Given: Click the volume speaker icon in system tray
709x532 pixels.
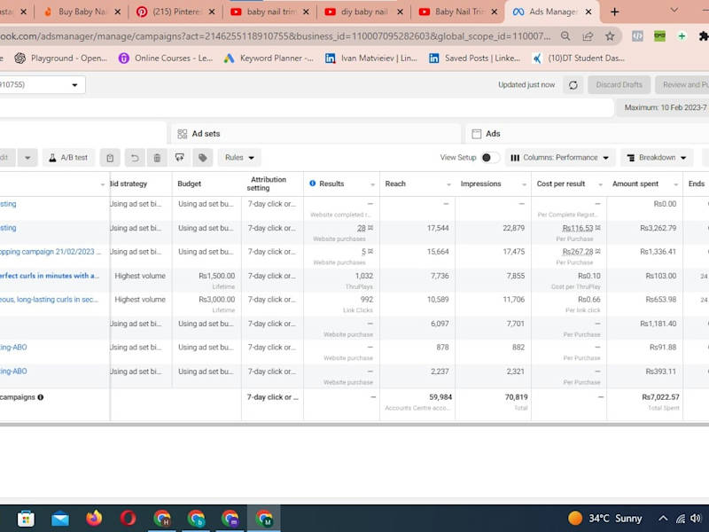Looking at the screenshot, I should tap(696, 519).
